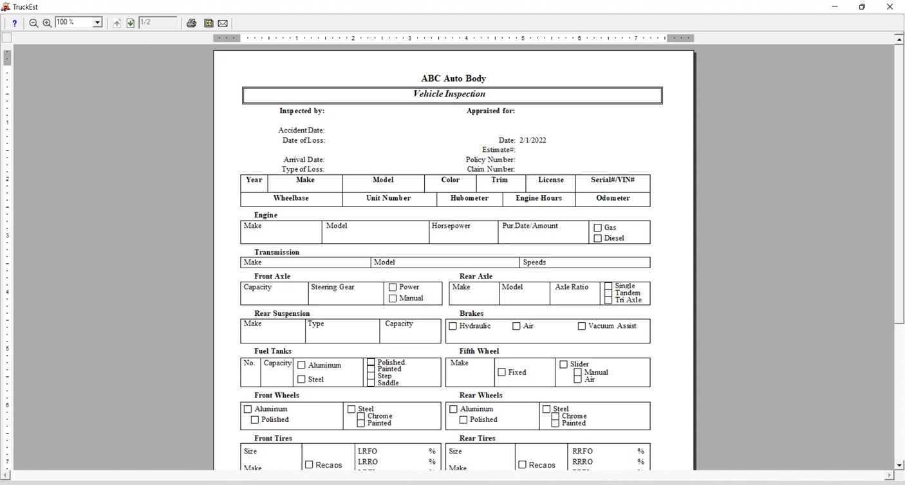Go to previous page with up arrow icon

(117, 23)
